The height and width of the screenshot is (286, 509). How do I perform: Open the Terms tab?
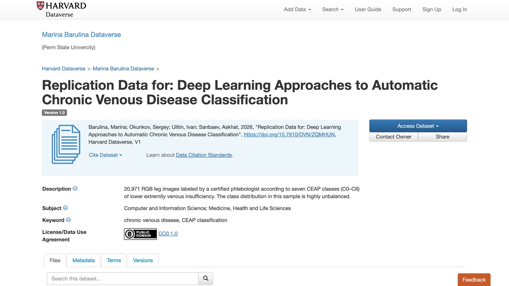114,260
